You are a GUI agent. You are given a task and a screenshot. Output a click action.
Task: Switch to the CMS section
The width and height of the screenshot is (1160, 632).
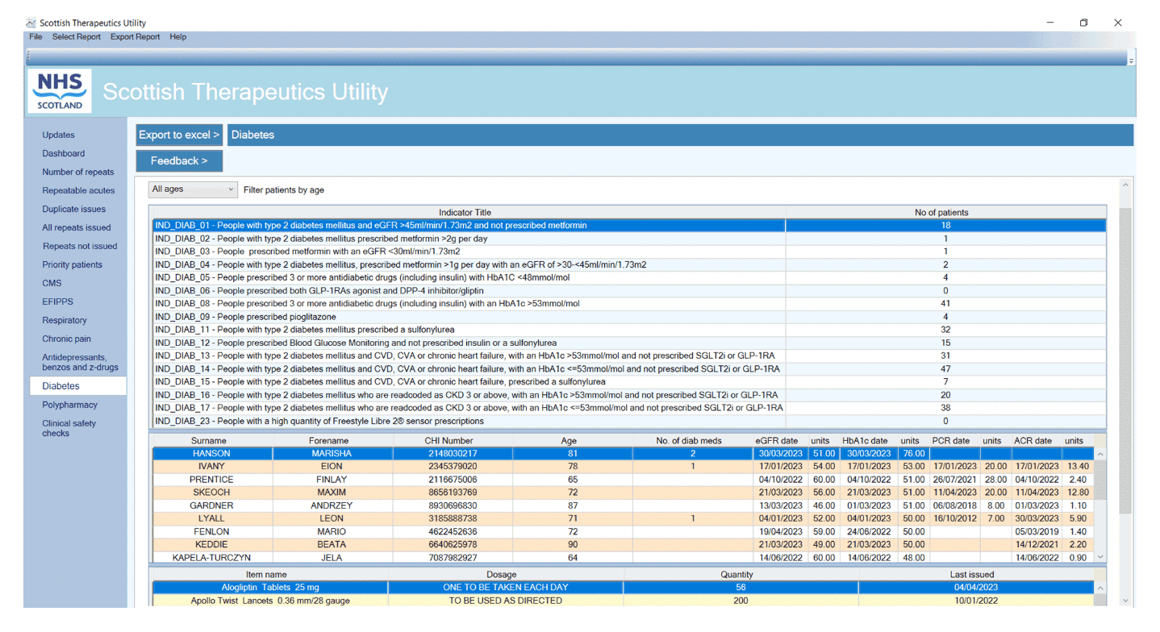pos(52,283)
